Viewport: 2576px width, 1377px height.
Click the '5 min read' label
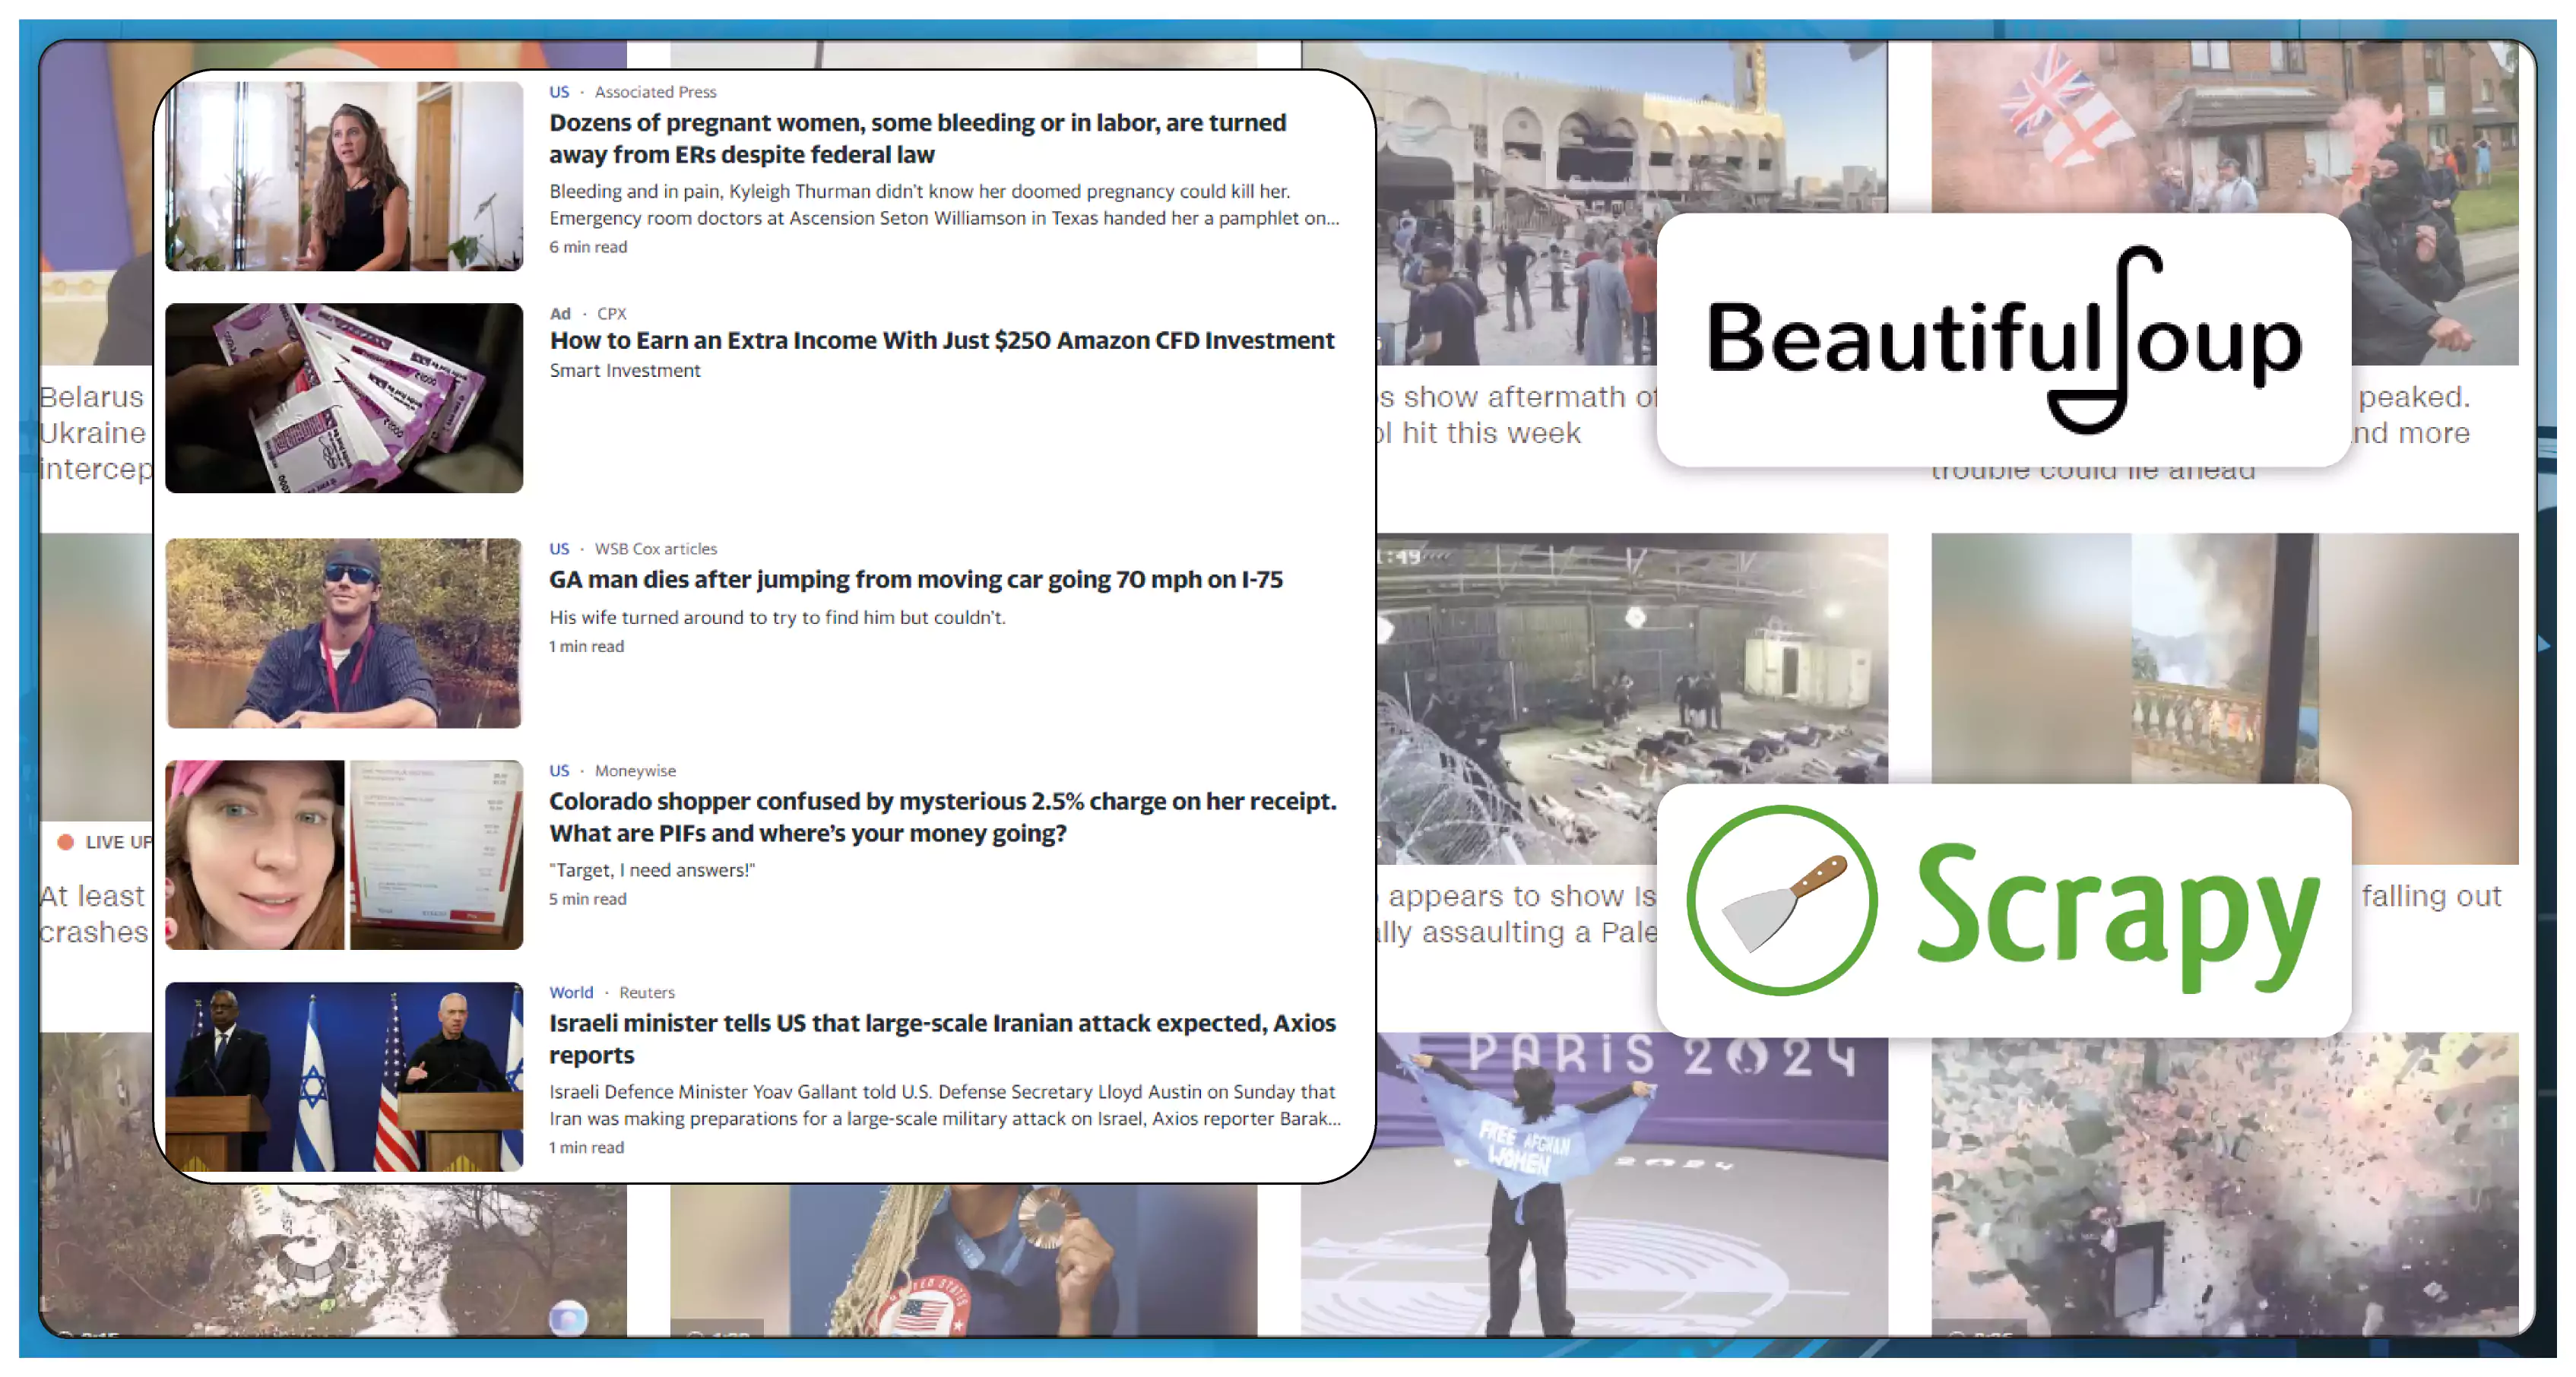588,899
